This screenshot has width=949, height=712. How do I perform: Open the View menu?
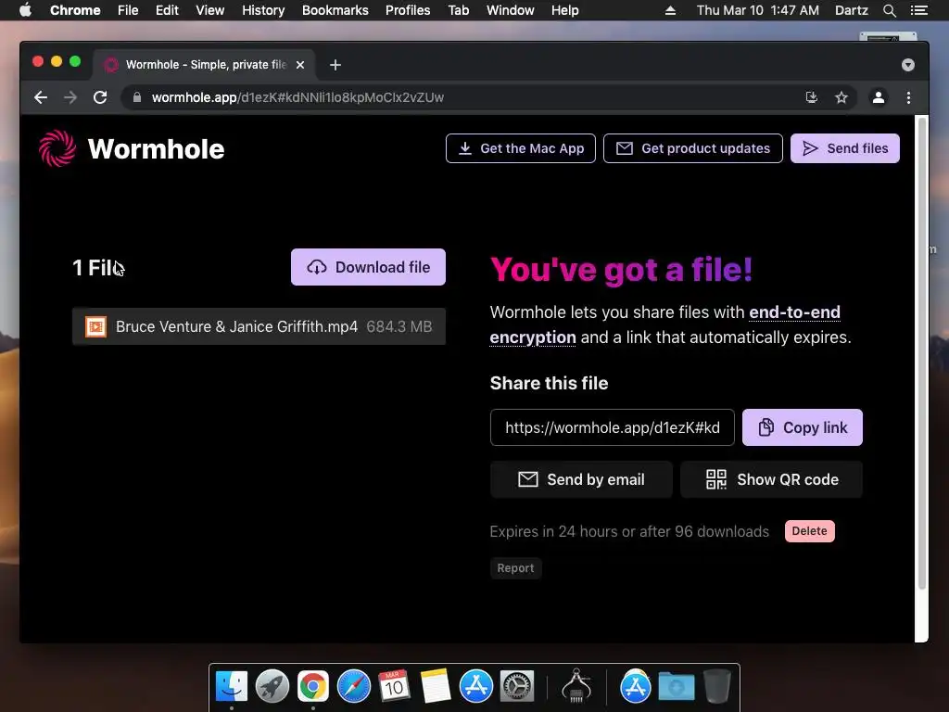[x=210, y=10]
